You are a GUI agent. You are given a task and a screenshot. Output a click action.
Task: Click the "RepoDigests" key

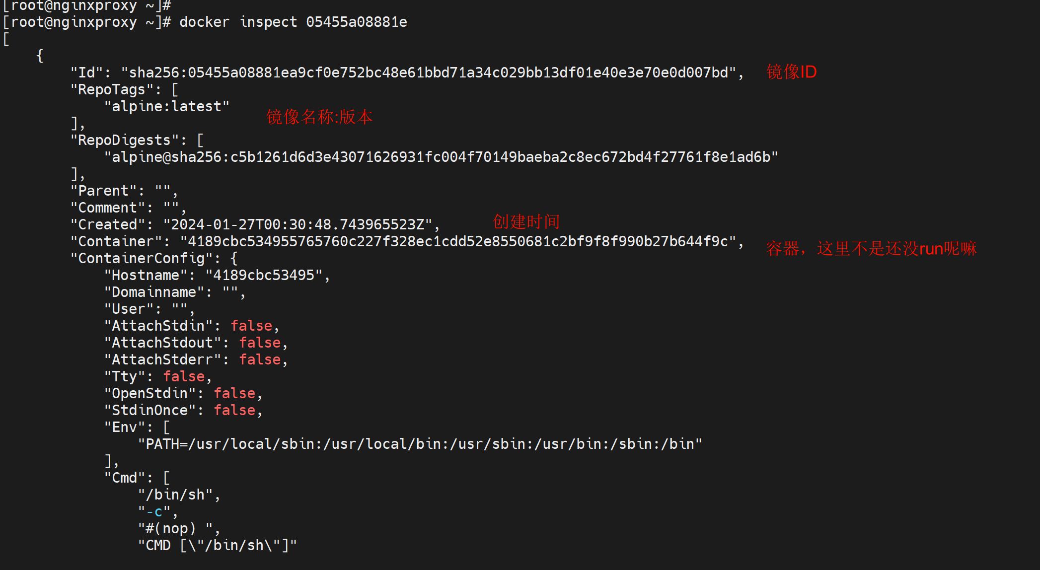tap(124, 141)
